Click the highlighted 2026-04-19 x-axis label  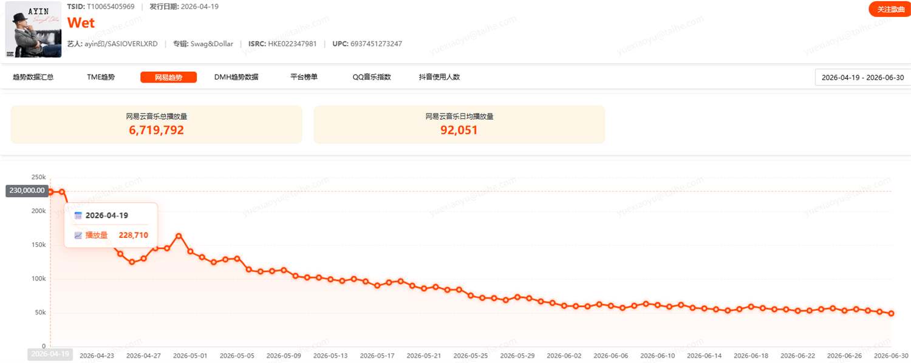tap(50, 355)
